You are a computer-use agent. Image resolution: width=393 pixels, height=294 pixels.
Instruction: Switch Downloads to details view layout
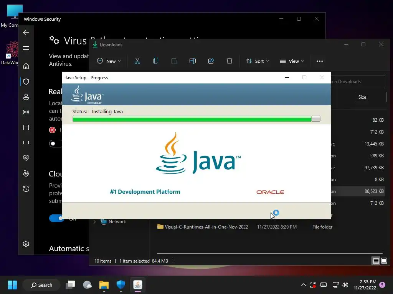click(376, 261)
